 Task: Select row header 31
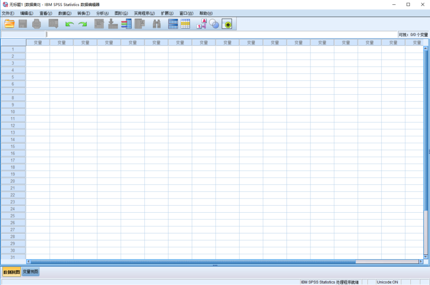(13, 257)
